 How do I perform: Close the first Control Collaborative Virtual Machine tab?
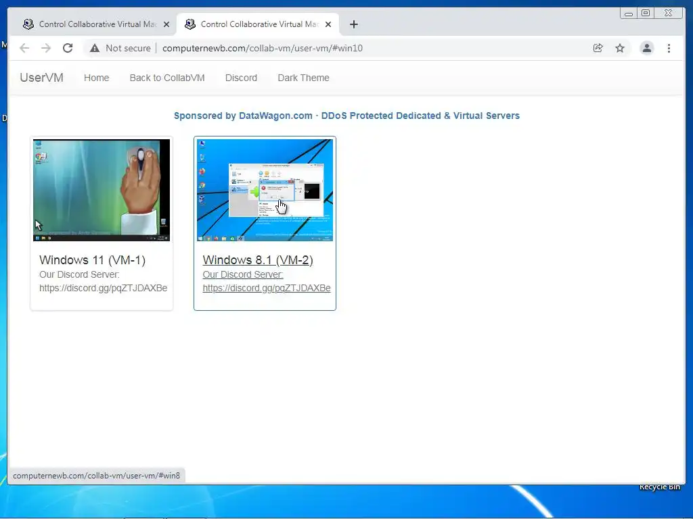pos(166,24)
